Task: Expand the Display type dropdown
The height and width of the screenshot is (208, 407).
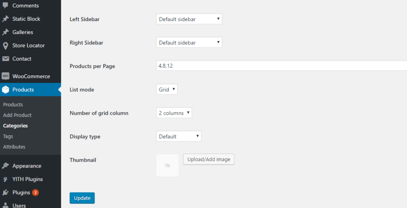Action: [x=178, y=137]
